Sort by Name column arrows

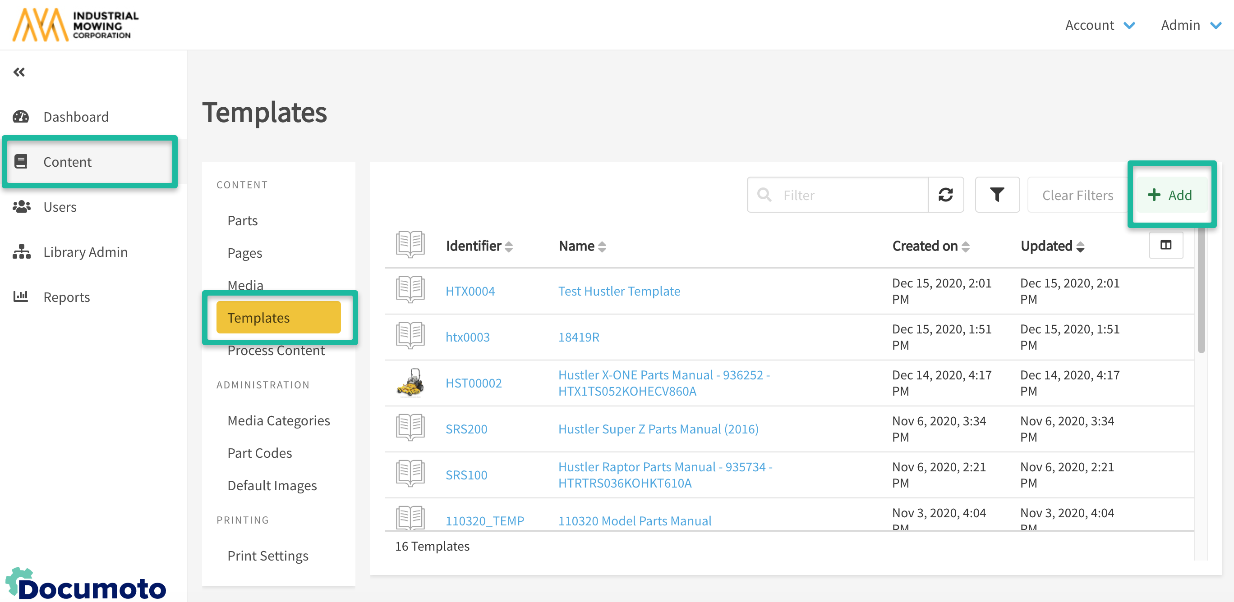click(602, 246)
